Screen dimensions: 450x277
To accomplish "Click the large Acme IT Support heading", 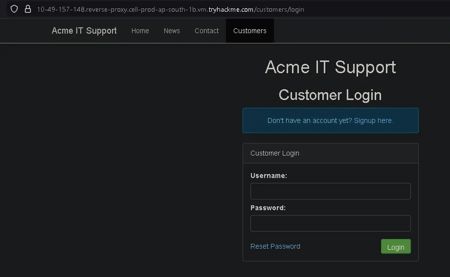I will coord(330,67).
